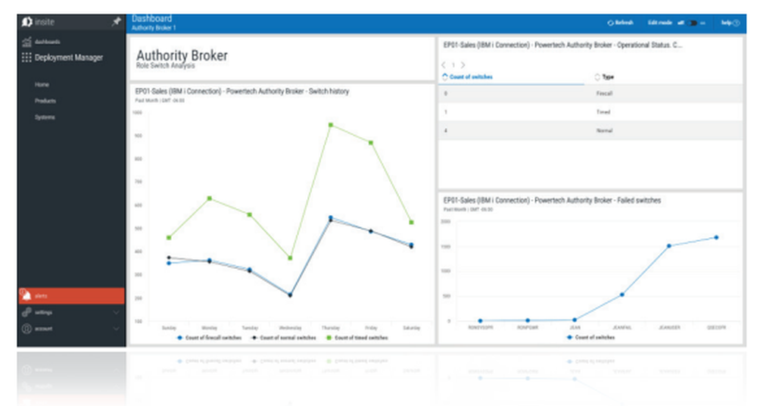
Task: Sort by Count of switches column arrows
Action: pos(445,77)
